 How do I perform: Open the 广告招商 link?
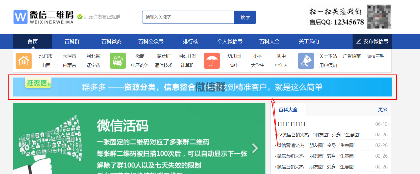[x=352, y=56]
